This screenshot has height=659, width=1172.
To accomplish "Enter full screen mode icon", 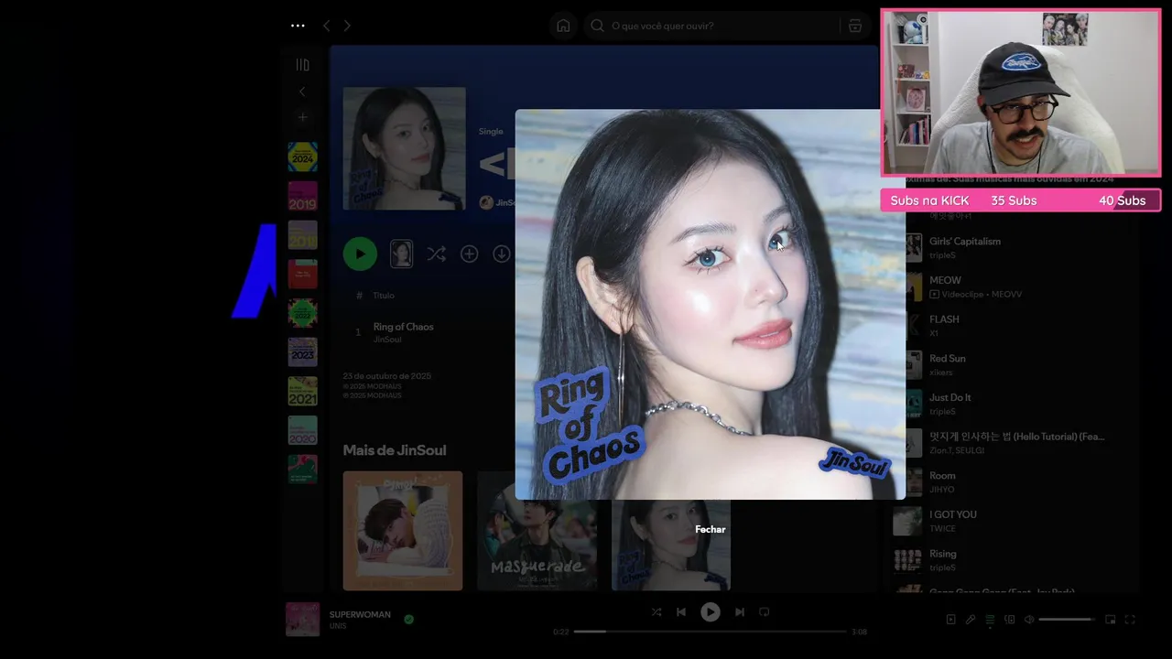I will click(x=1130, y=620).
